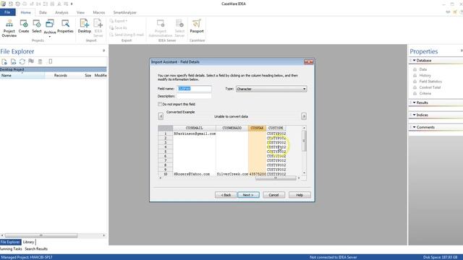
Task: Collapse the Indices section in Properties
Action: pyautogui.click(x=415, y=115)
